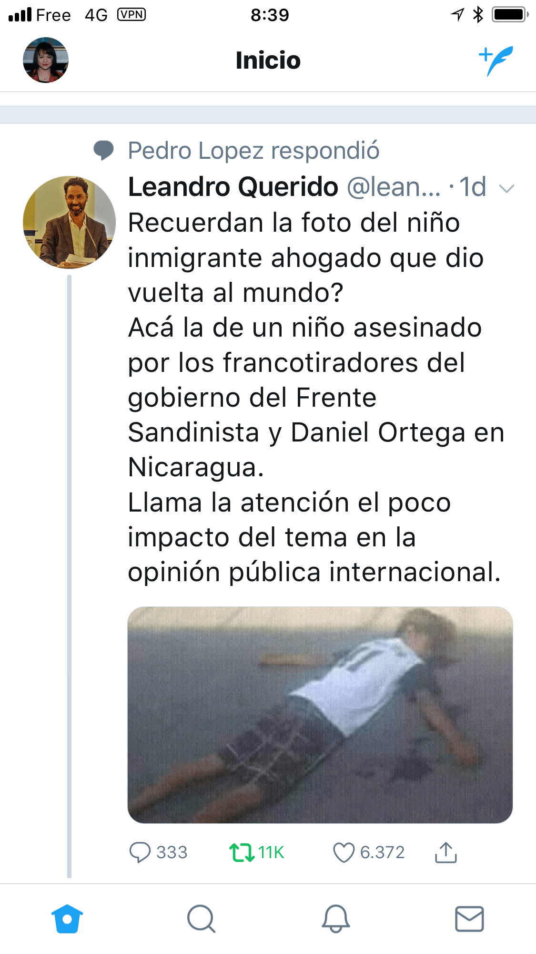Open the attached photo in tweet

click(x=320, y=715)
